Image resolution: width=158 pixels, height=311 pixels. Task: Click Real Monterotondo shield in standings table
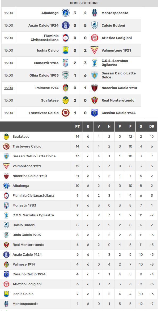coord(6,245)
